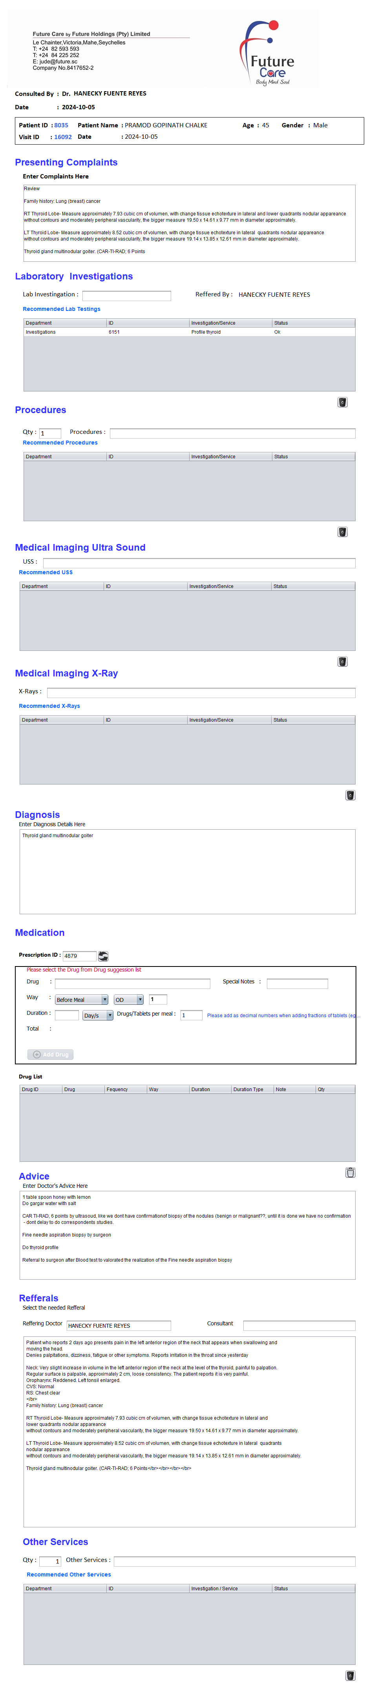Open Patient ID 8035 link
Image resolution: width=365 pixels, height=1694 pixels.
(61, 125)
